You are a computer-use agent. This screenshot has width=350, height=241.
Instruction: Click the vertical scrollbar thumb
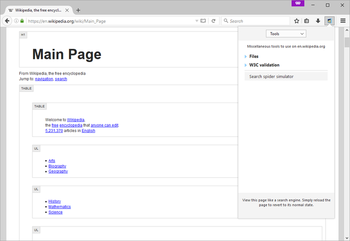(x=346, y=42)
